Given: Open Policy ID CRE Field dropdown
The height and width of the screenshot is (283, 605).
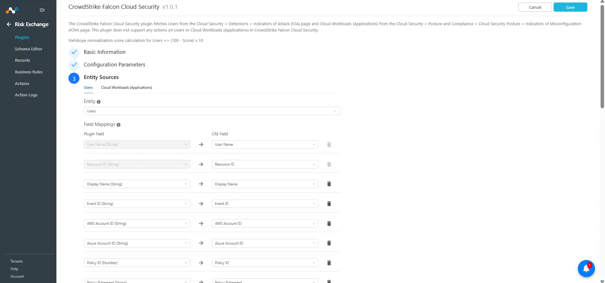Looking at the screenshot, I should coord(265,263).
